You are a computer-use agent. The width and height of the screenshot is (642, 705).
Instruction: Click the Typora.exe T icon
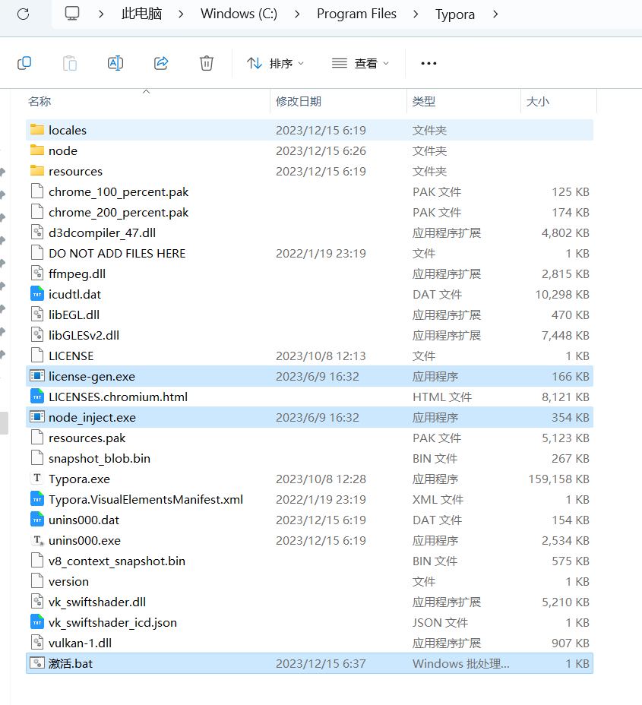click(x=37, y=478)
